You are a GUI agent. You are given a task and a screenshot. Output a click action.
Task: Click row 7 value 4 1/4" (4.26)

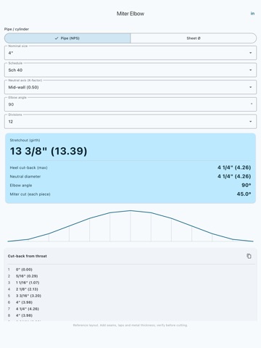point(28,309)
